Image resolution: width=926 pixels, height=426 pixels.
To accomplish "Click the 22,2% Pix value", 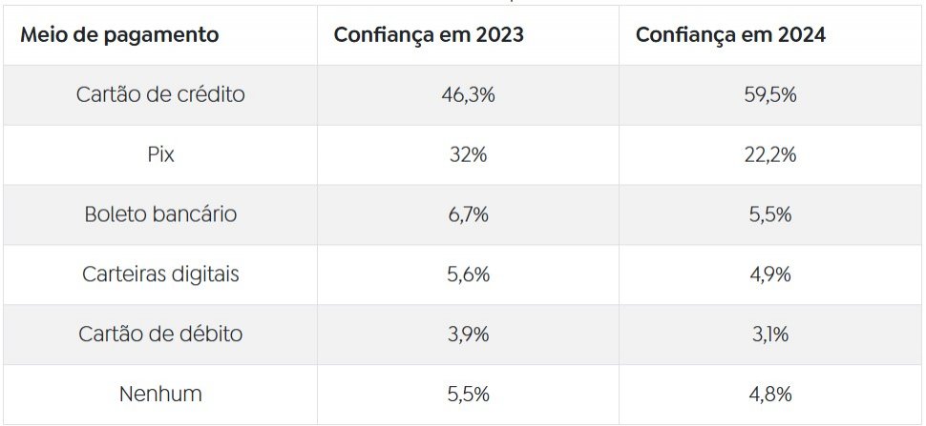I will pyautogui.click(x=770, y=155).
